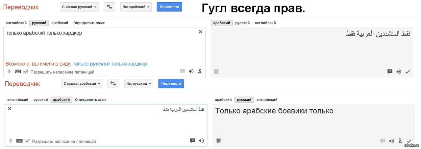
Task: Select the 'английский' tab in the lower result tabs
Action: [x=267, y=99]
